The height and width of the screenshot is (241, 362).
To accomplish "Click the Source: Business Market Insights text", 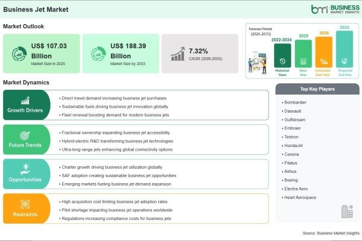I will point(331,233).
